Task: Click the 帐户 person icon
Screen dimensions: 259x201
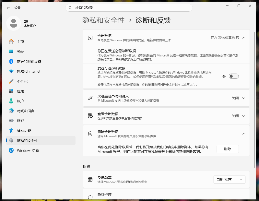Action: (11, 101)
